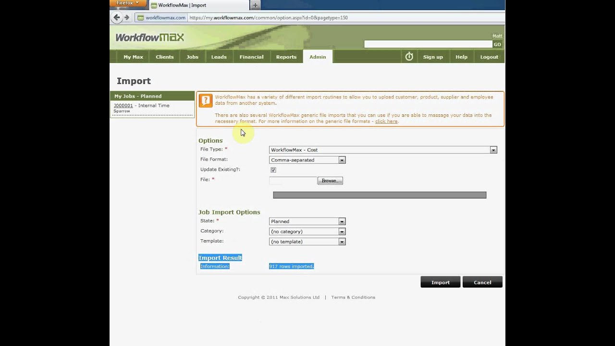Click the 'Sparrow' client name text
This screenshot has width=615, height=346.
[122, 111]
